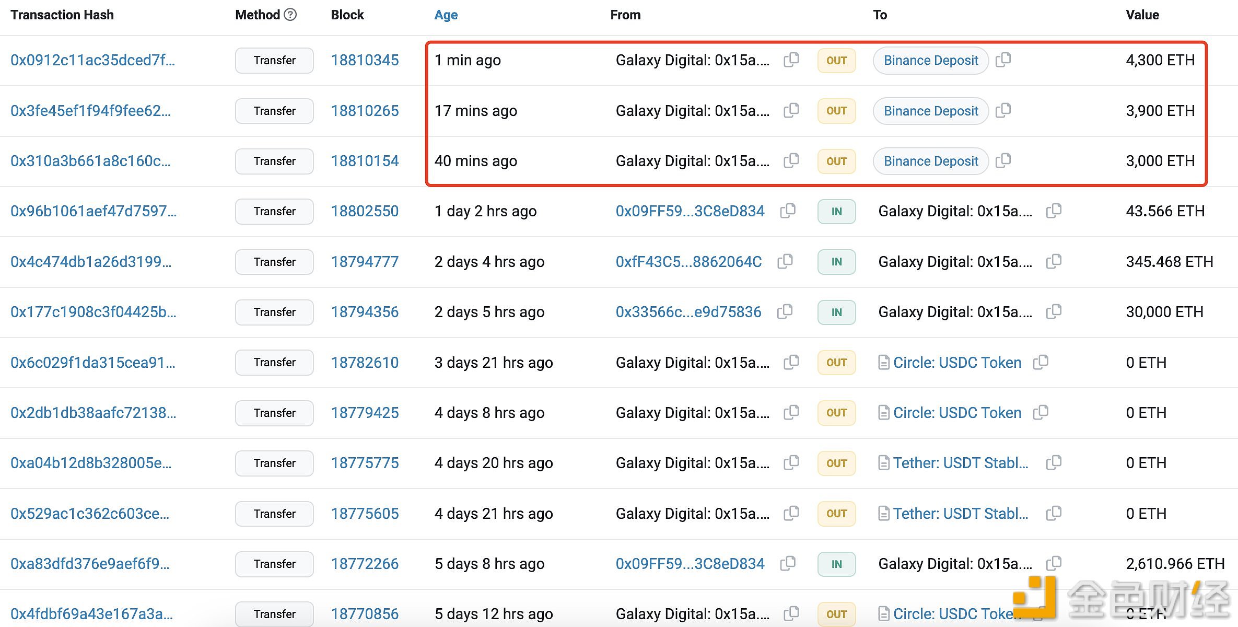1238x627 pixels.
Task: View block 18810345
Action: [365, 60]
